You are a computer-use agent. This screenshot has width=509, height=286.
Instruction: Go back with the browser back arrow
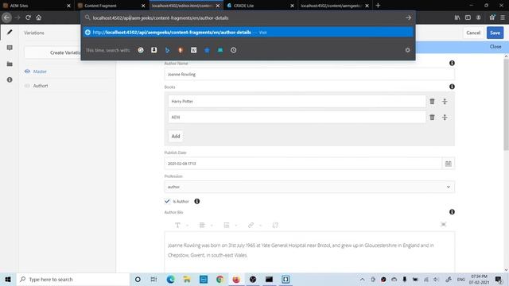[x=6, y=17]
